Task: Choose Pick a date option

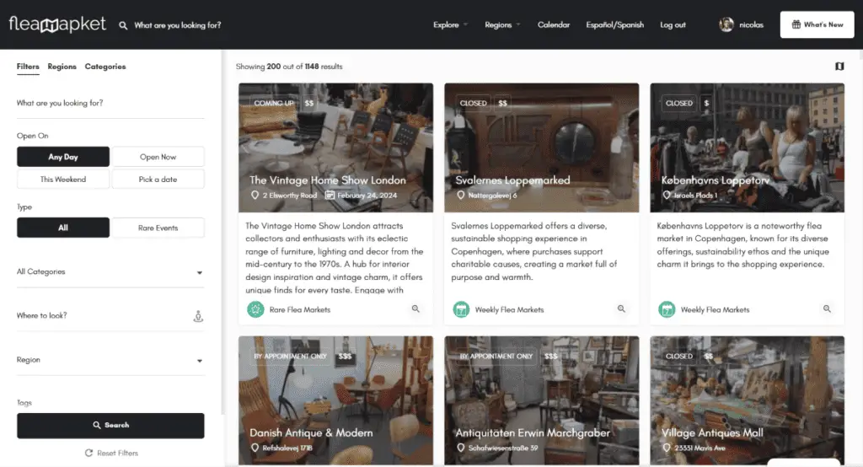Action: point(158,179)
